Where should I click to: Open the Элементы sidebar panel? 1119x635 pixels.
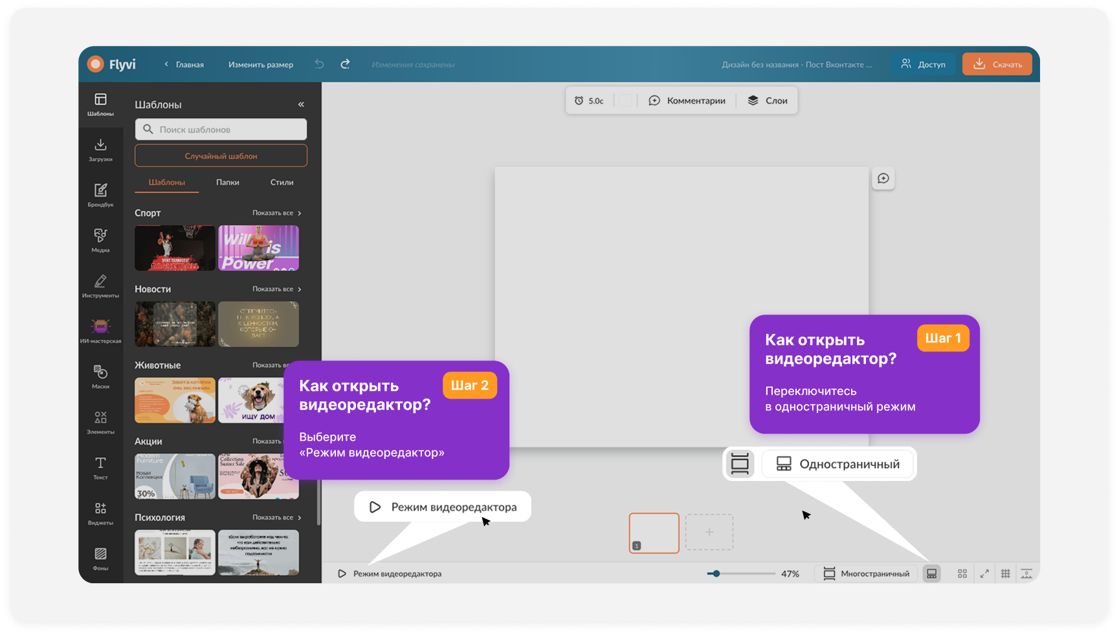click(100, 421)
